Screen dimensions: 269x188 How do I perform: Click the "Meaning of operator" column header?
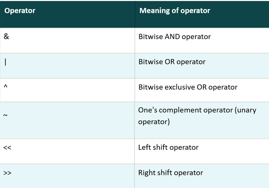tap(175, 11)
